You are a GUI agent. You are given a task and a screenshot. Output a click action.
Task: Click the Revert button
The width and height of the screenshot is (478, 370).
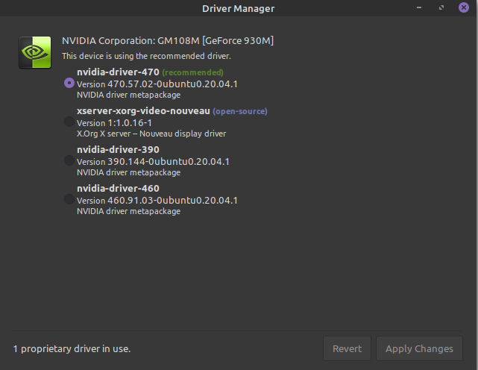pos(347,348)
